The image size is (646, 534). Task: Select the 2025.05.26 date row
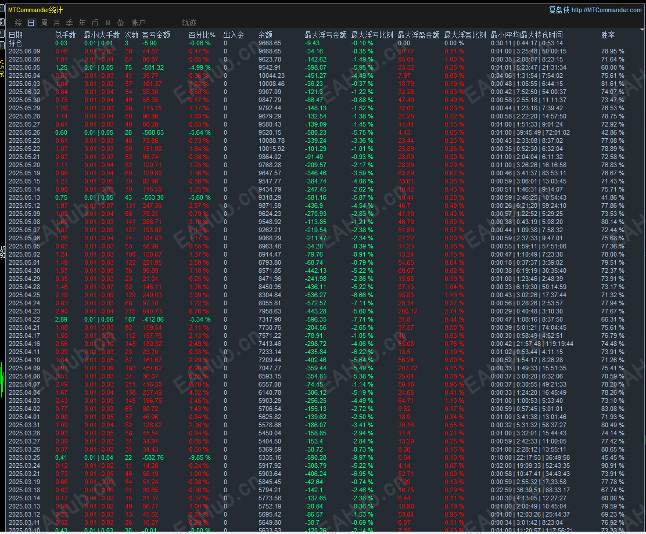(24, 132)
